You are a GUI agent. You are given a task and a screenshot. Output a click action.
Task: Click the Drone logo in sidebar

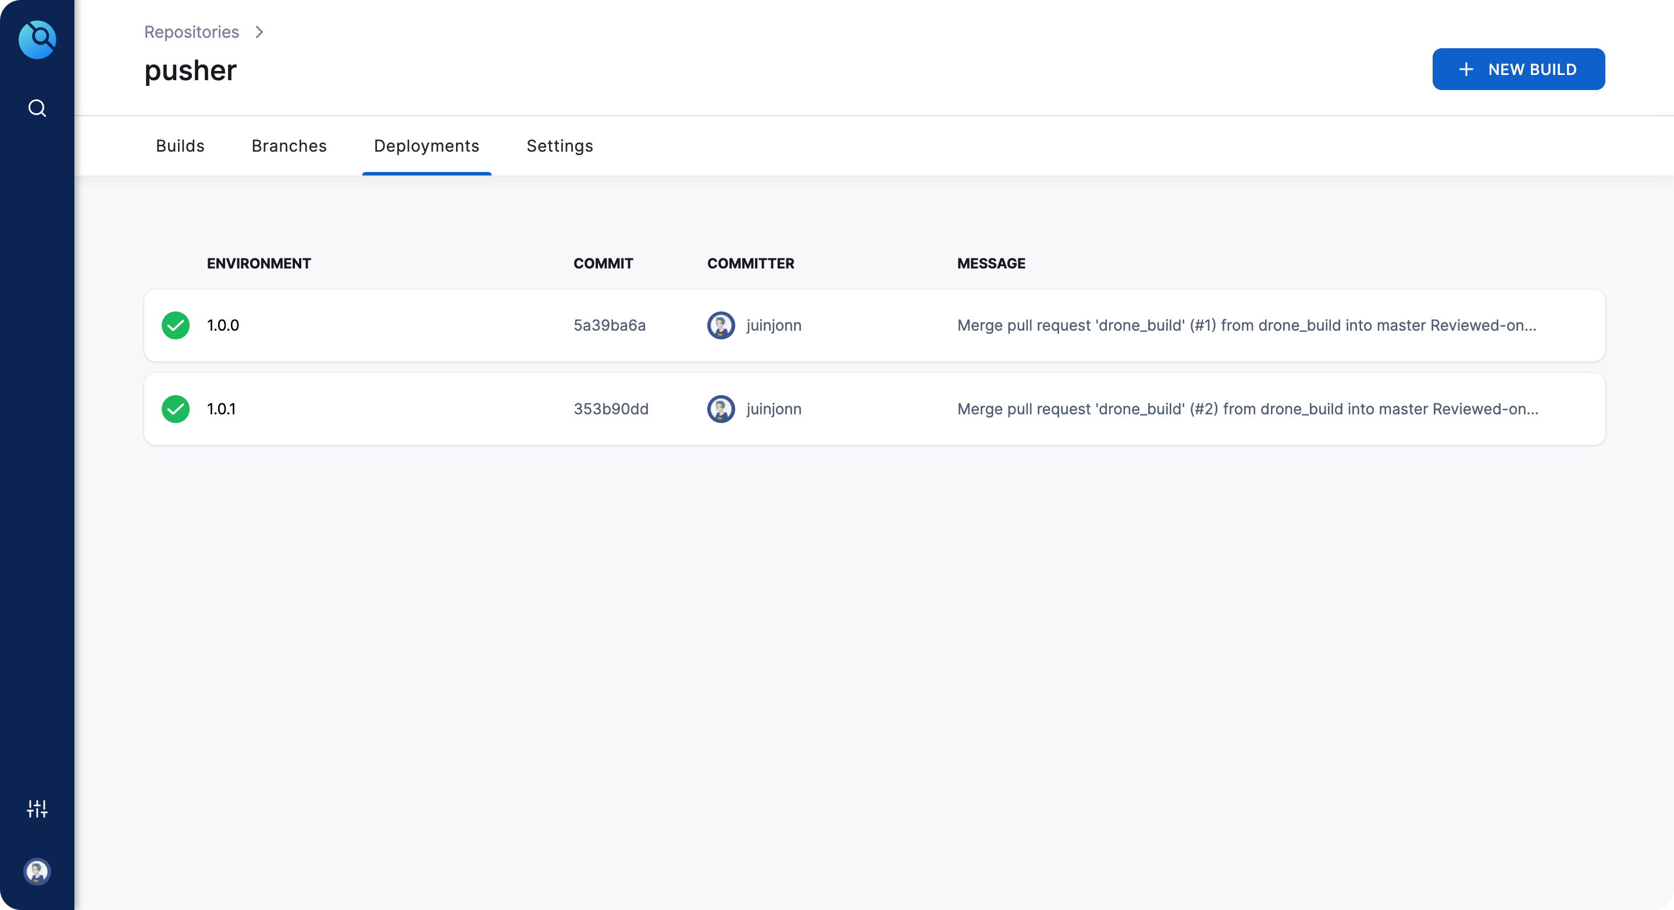(37, 40)
